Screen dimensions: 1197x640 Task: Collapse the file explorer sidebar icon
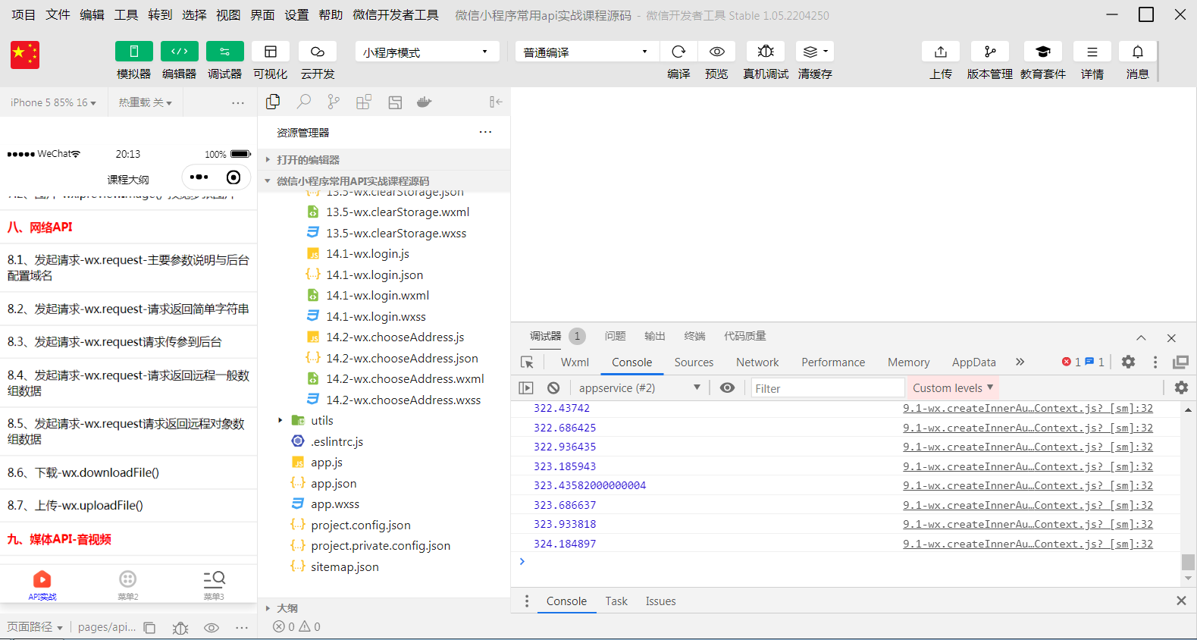pyautogui.click(x=496, y=102)
